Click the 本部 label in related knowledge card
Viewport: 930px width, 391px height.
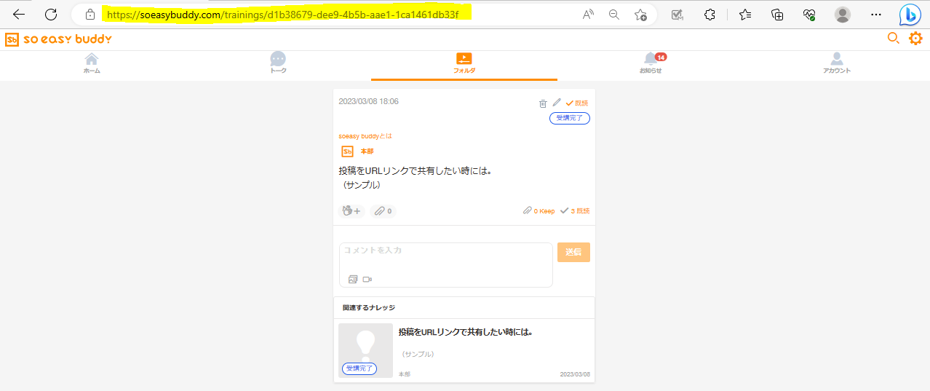pyautogui.click(x=405, y=374)
